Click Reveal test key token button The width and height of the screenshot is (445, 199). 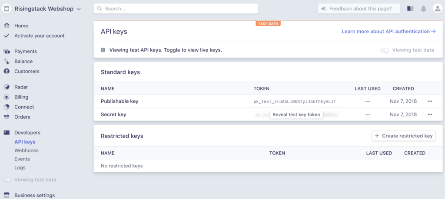(x=296, y=114)
